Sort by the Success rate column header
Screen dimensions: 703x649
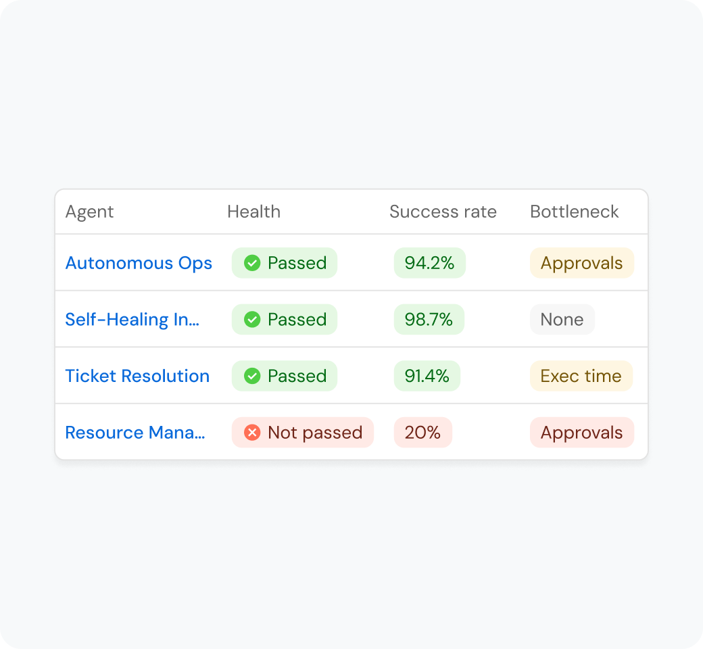[x=443, y=212]
